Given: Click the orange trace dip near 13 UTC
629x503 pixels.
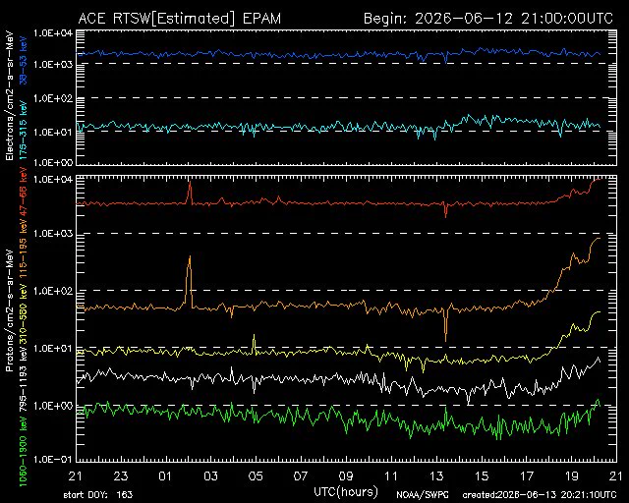Looking at the screenshot, I should coord(445,325).
